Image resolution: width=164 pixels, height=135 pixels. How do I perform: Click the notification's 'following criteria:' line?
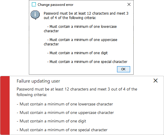coord(32,95)
